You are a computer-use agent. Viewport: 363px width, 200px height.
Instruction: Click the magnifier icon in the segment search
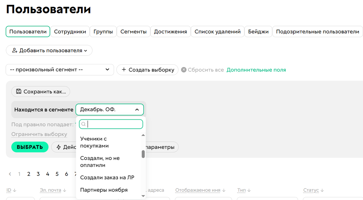coord(83,124)
